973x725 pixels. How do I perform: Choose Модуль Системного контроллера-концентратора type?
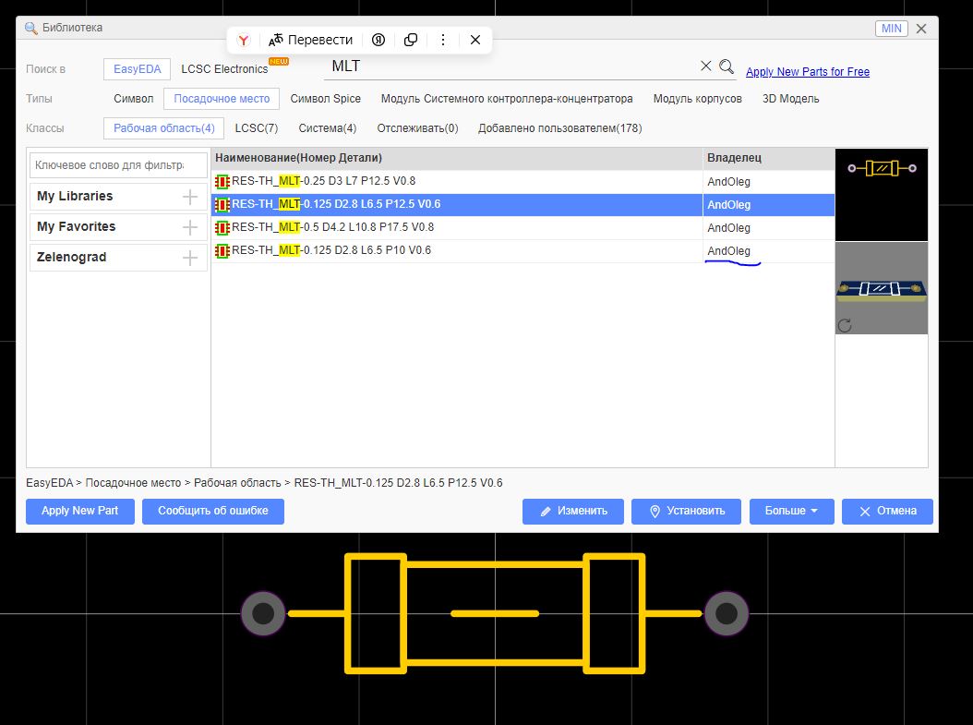507,99
